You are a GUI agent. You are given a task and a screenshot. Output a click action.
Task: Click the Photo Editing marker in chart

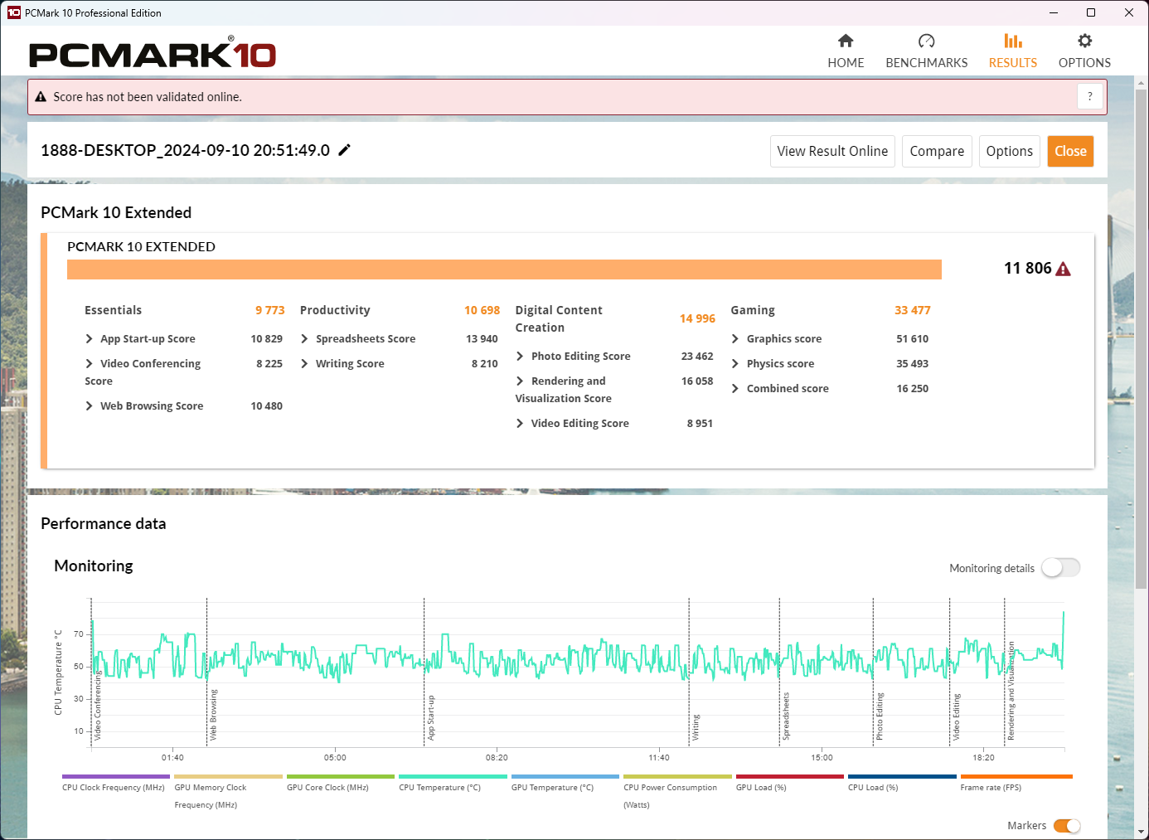[880, 716]
